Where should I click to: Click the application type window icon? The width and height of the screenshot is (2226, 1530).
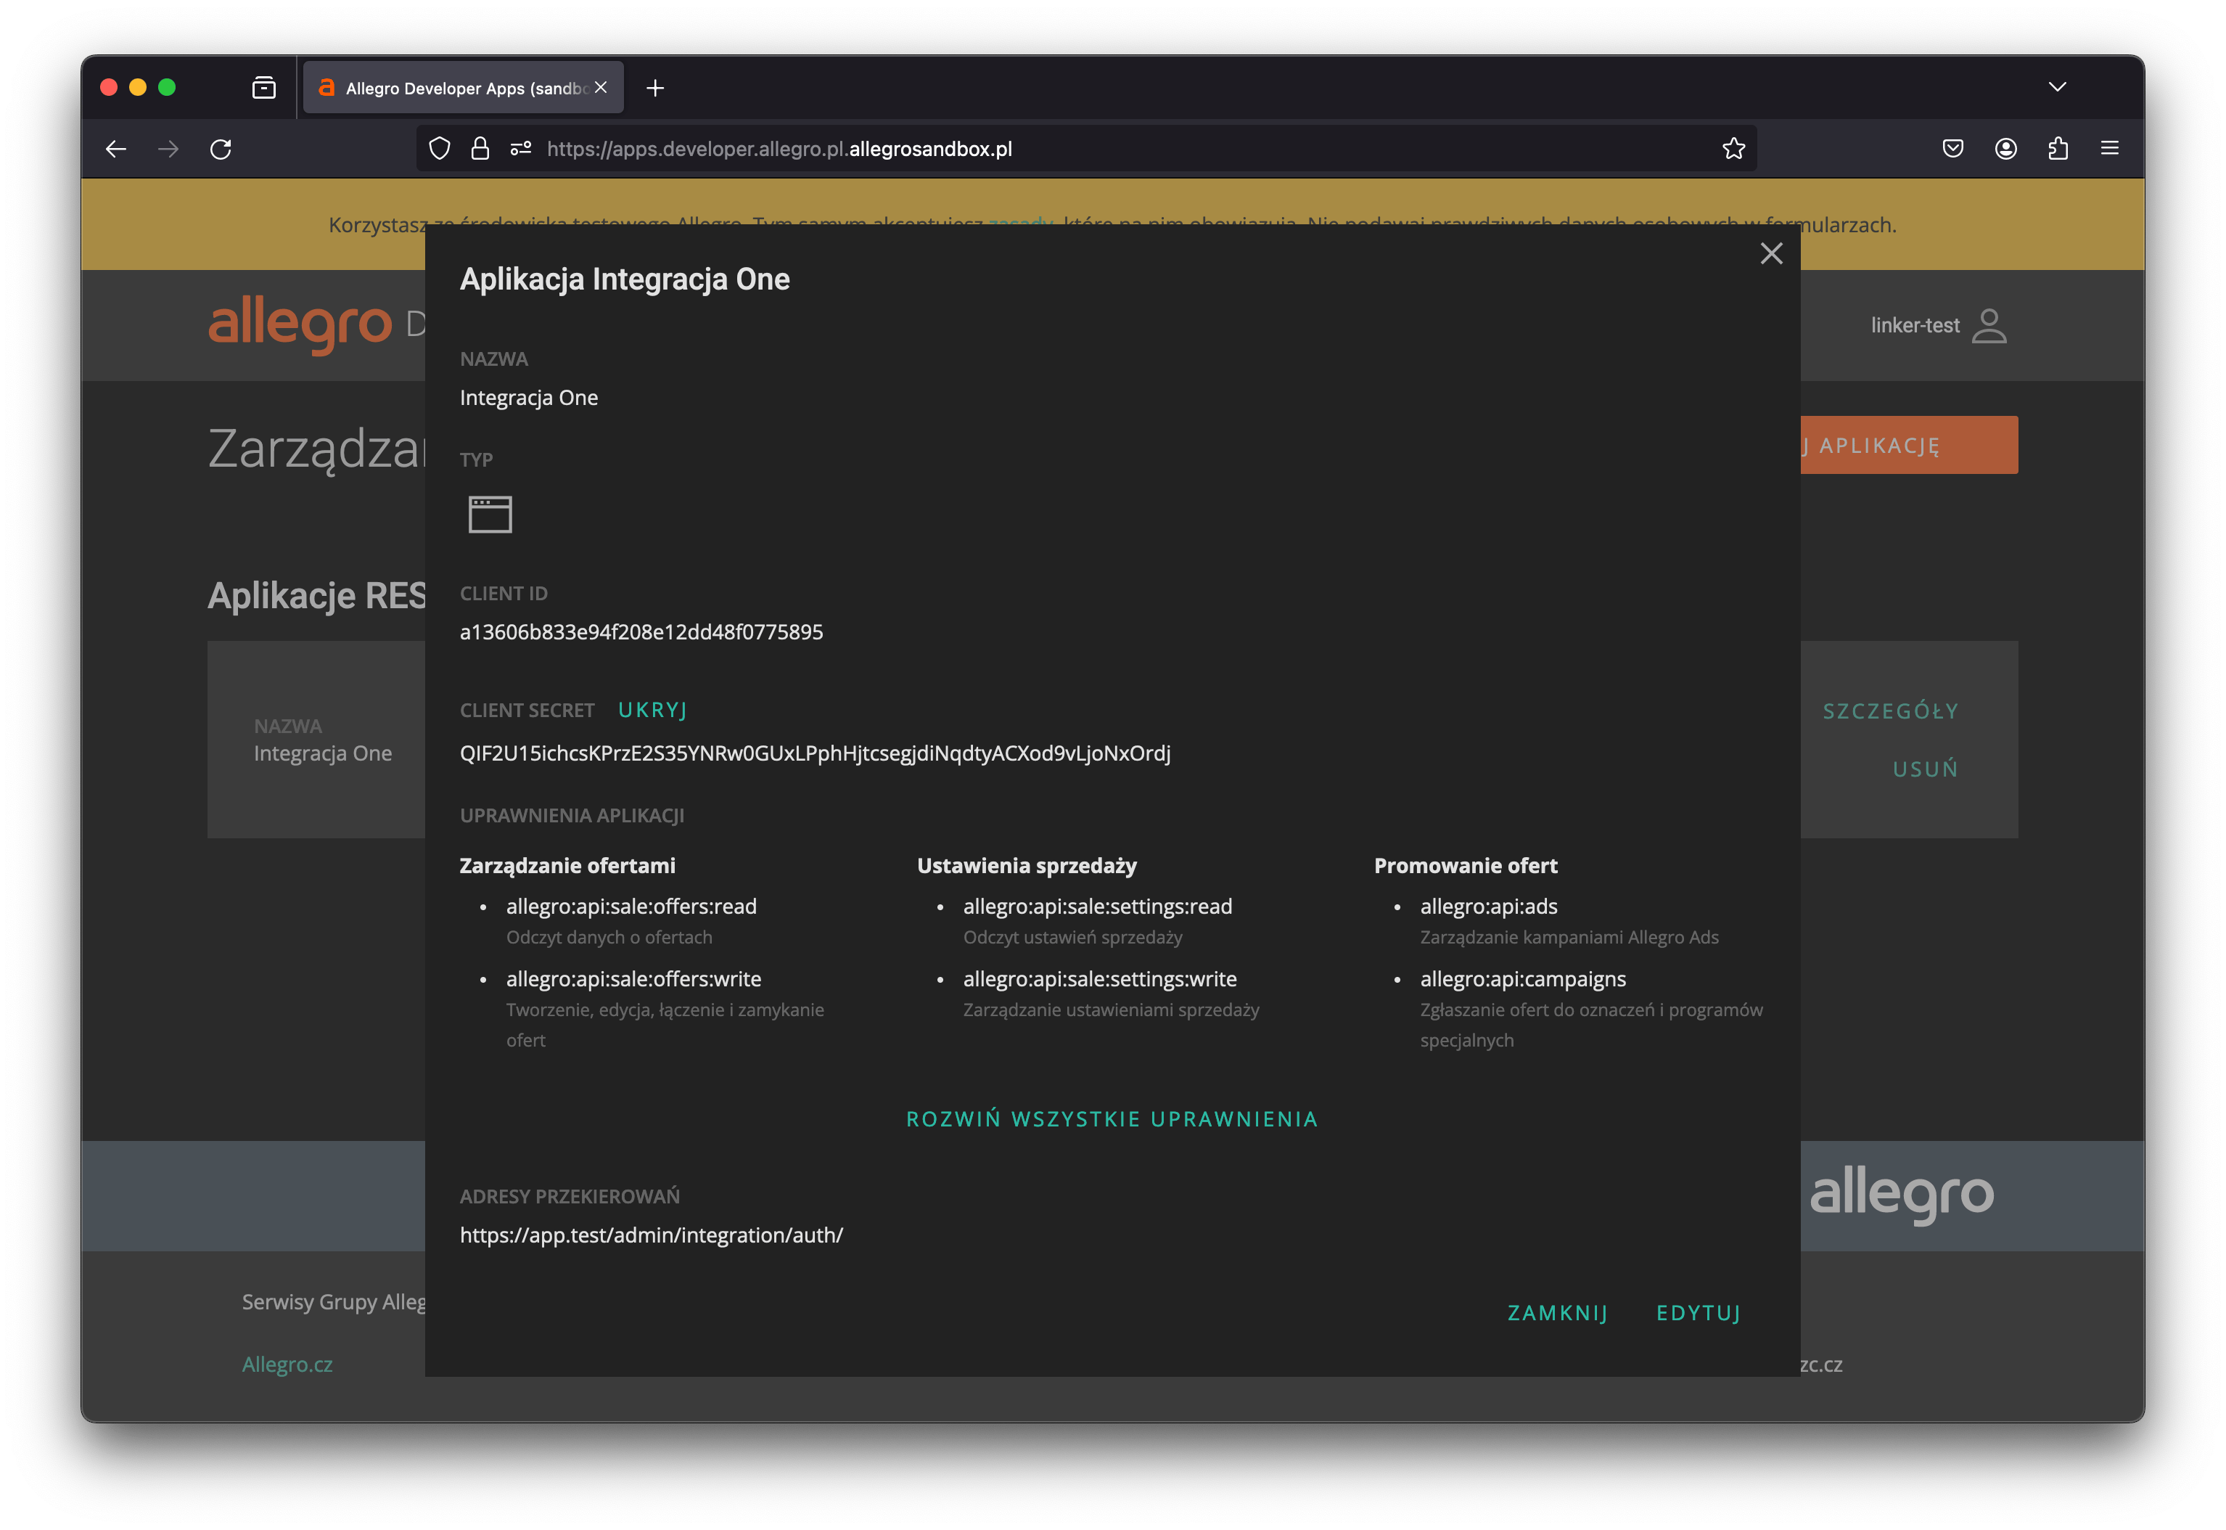490,514
